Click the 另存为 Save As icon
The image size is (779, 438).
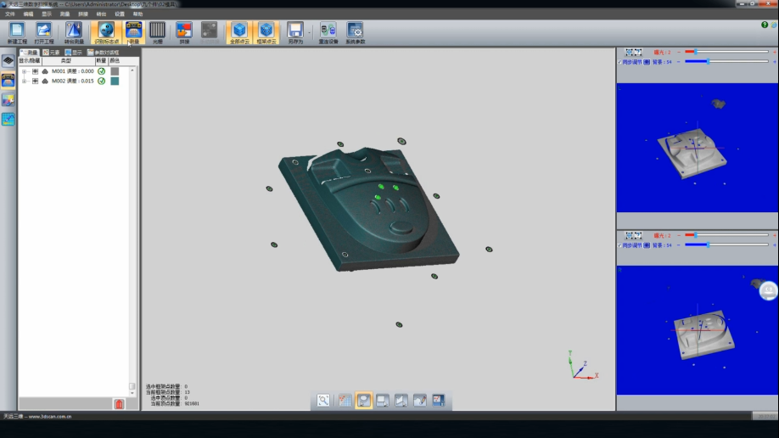[x=294, y=31]
